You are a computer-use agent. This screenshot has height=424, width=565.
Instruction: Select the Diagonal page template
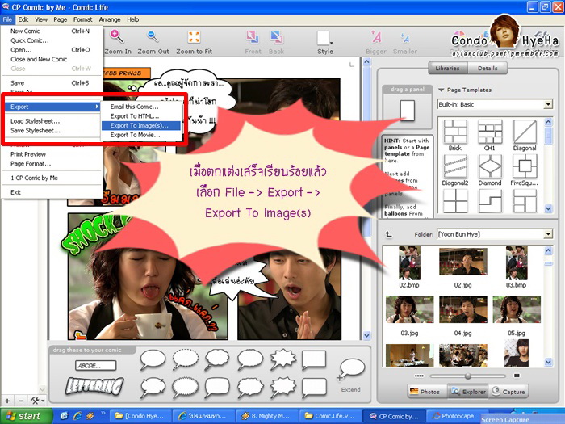pyautogui.click(x=525, y=132)
